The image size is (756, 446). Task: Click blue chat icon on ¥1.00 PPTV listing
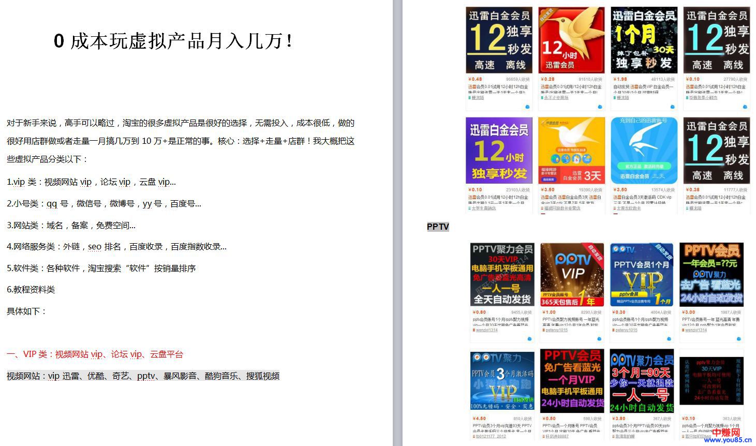tap(599, 339)
